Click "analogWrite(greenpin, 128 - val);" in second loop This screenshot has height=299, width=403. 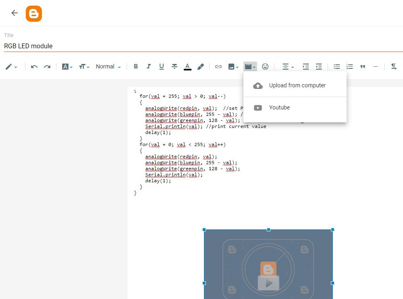tap(193, 169)
